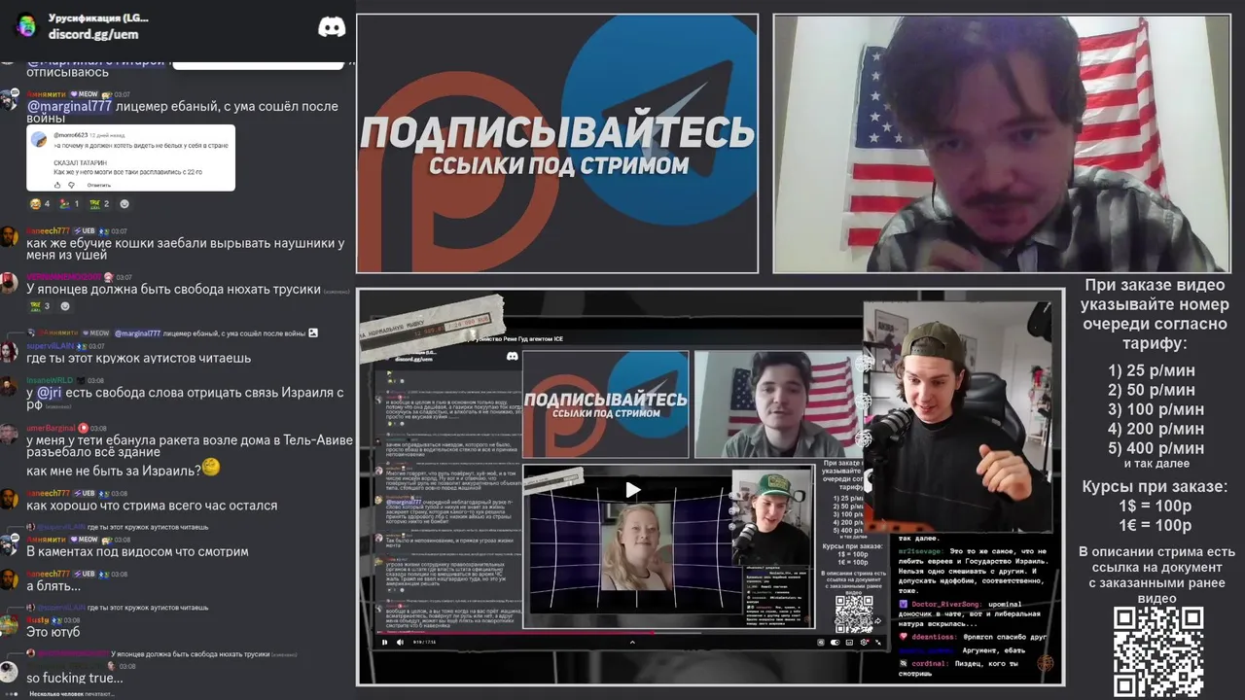Image resolution: width=1245 pixels, height=700 pixels.
Task: Click the '1$ = 100р' exchange rate text
Action: click(1156, 506)
